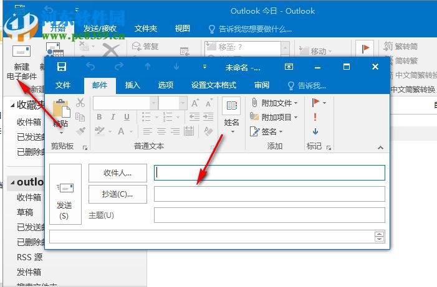Viewport: 437px width, 287px height.
Task: Increase the font size
Action: (195, 103)
